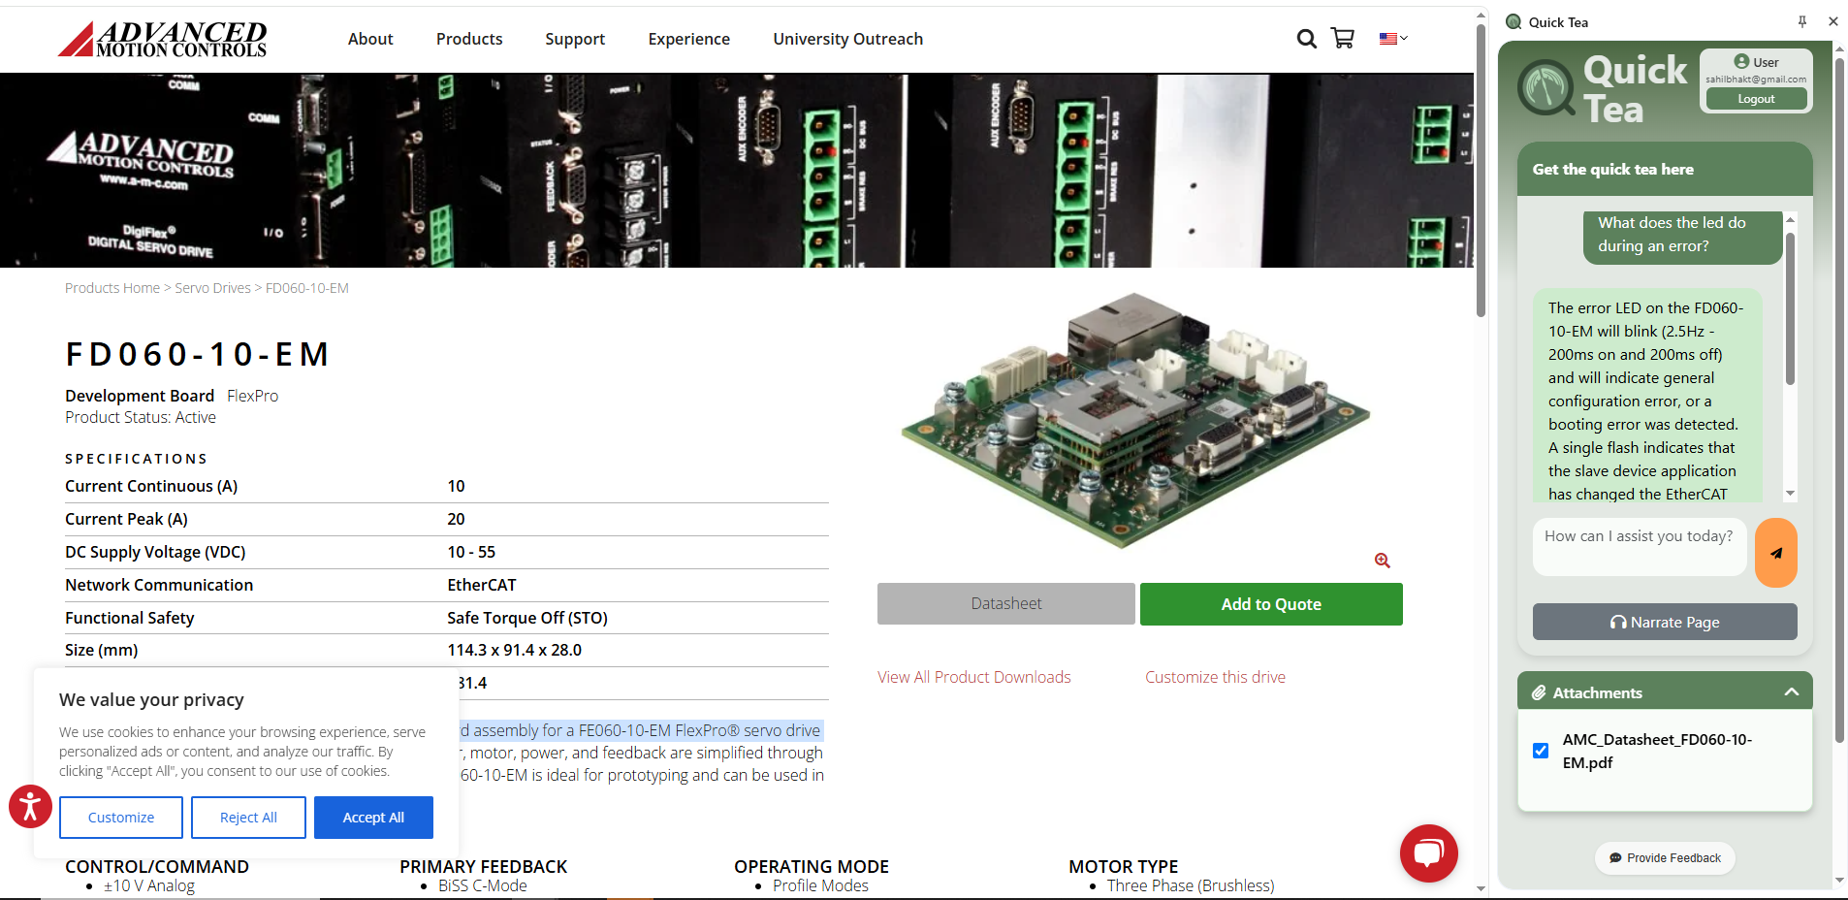Image resolution: width=1848 pixels, height=900 pixels.
Task: Send the message with orange arrow button
Action: (1776, 553)
